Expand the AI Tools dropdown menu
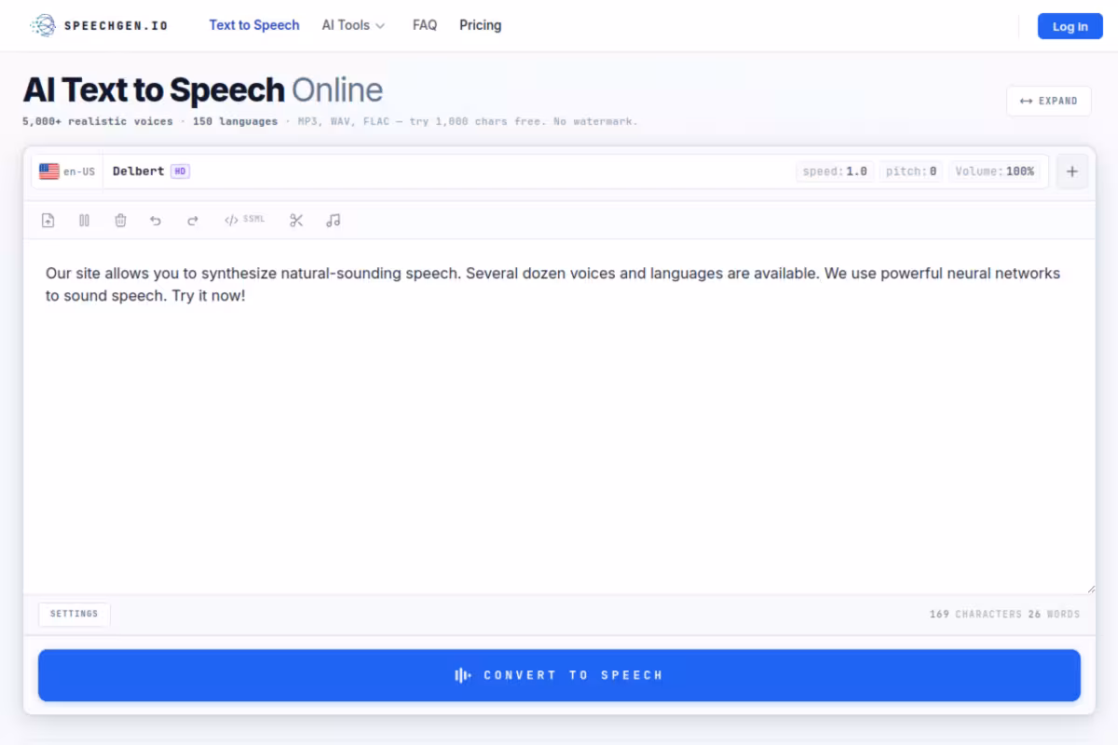The image size is (1118, 745). (353, 25)
